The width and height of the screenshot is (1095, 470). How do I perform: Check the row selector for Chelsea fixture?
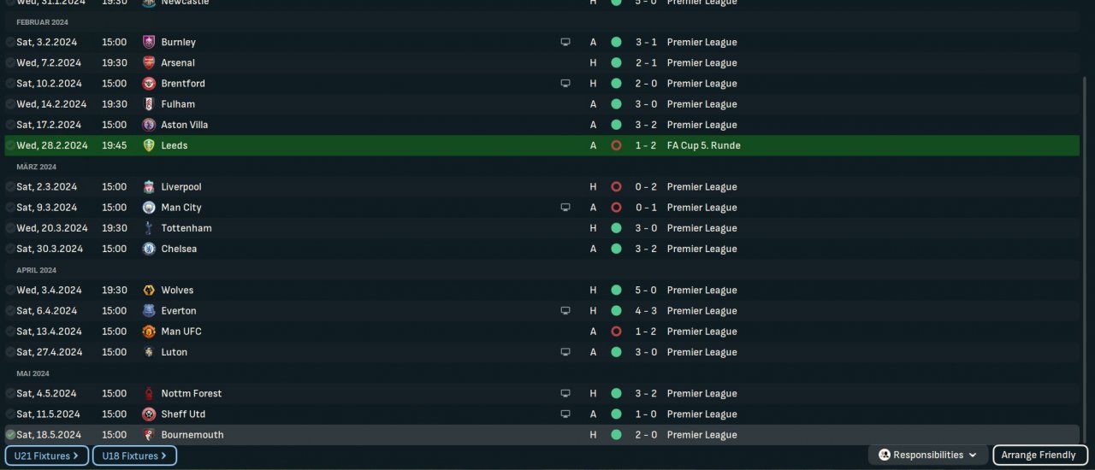pos(10,249)
